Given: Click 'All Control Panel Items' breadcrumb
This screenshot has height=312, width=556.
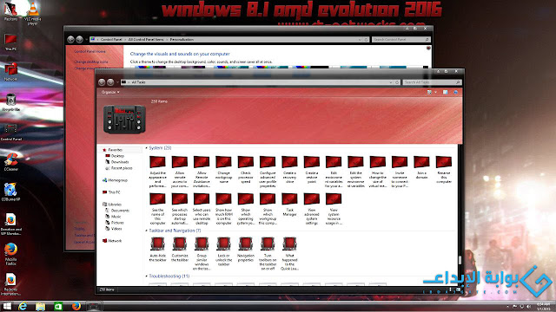Looking at the screenshot, I should 146,40.
